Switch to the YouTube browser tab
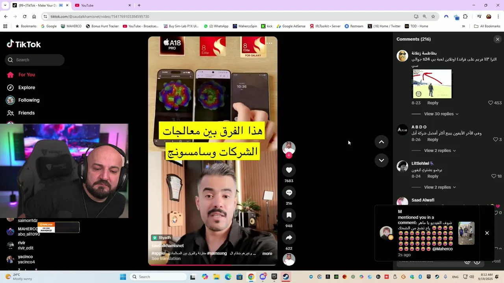The height and width of the screenshot is (283, 504). pyautogui.click(x=100, y=6)
